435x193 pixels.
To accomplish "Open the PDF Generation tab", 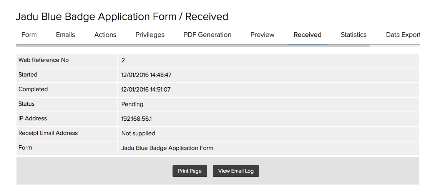I will pos(208,35).
